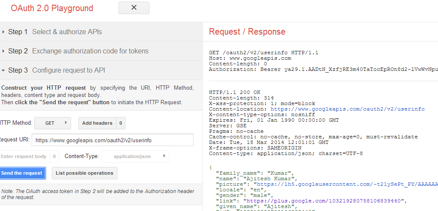Click the Add headers button

(97, 123)
